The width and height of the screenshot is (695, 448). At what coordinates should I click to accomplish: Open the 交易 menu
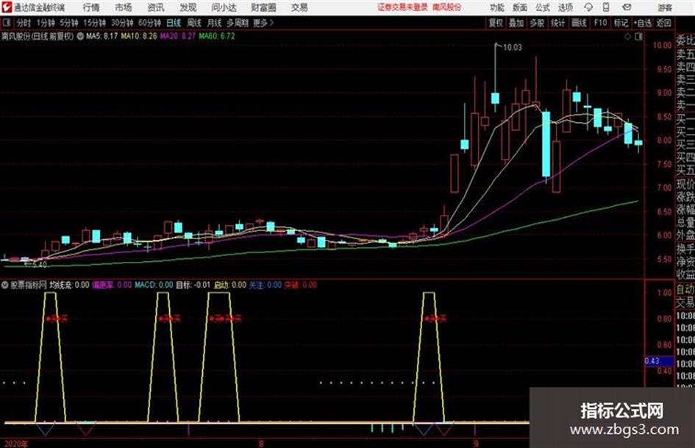click(299, 7)
